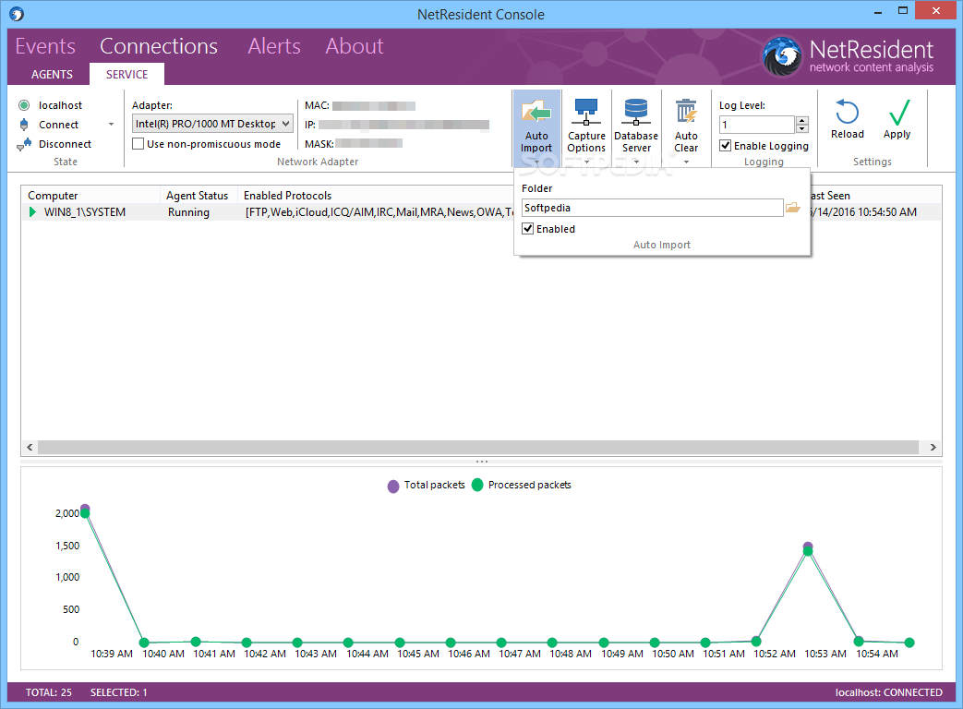This screenshot has width=963, height=709.
Task: Click the Connect plug icon
Action: 24,125
